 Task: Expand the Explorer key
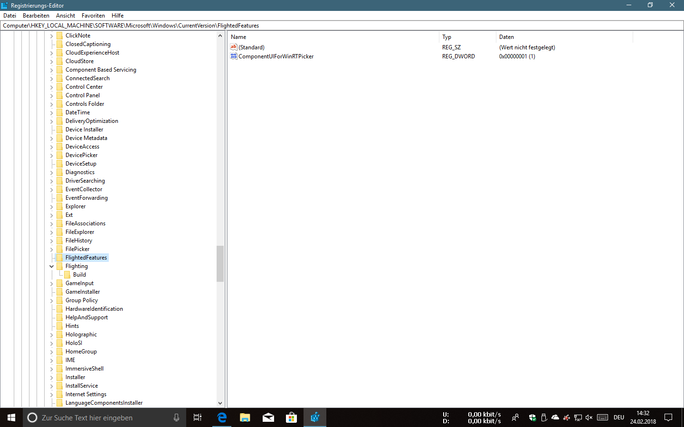tap(51, 207)
